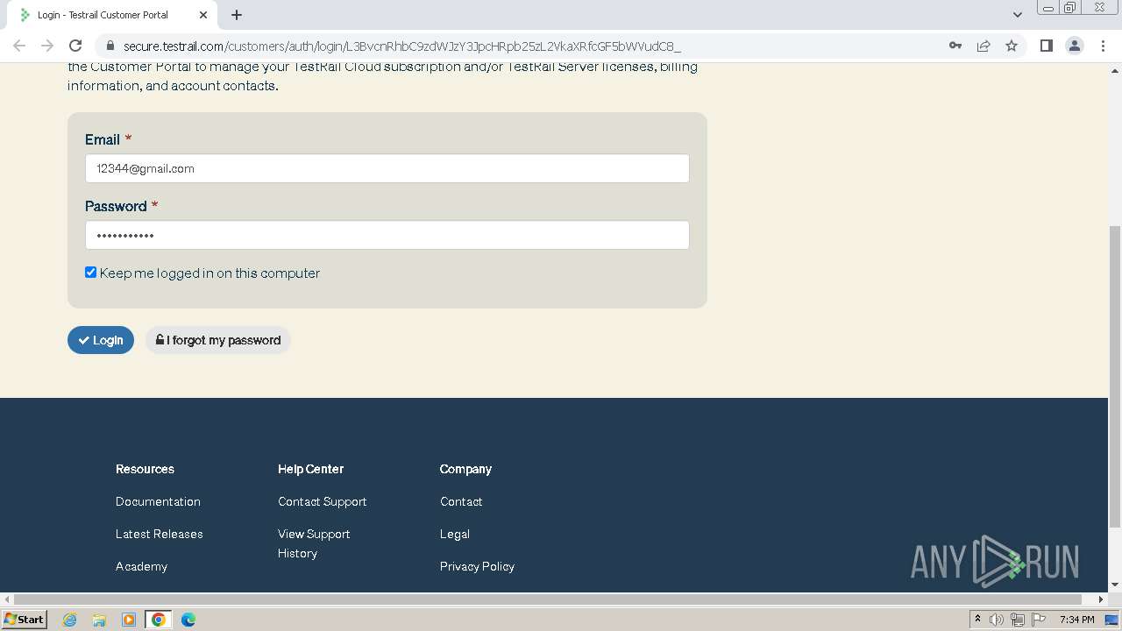Click the Email field label

(103, 139)
